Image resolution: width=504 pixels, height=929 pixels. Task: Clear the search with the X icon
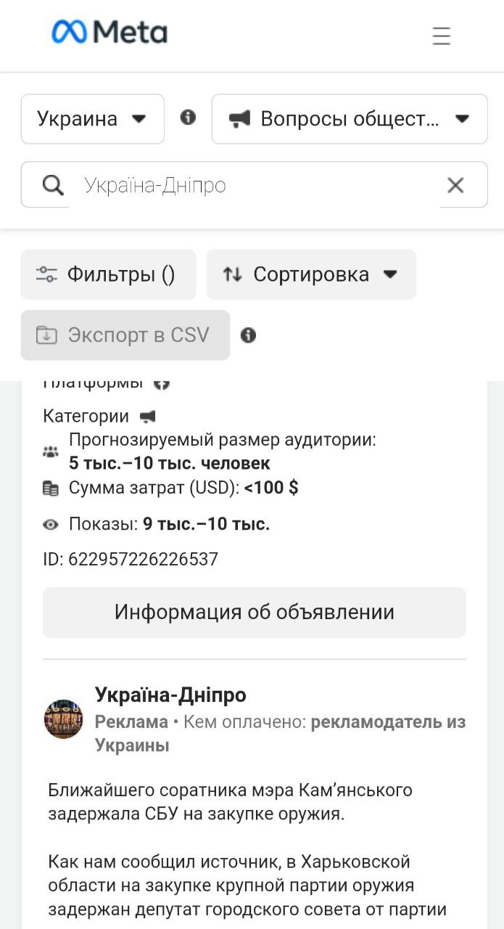tap(455, 185)
